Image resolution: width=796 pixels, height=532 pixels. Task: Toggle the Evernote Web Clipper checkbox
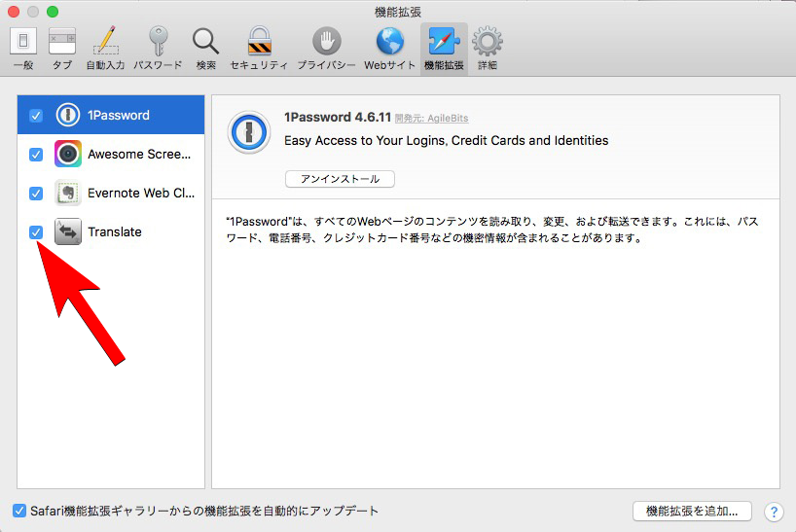coord(36,194)
